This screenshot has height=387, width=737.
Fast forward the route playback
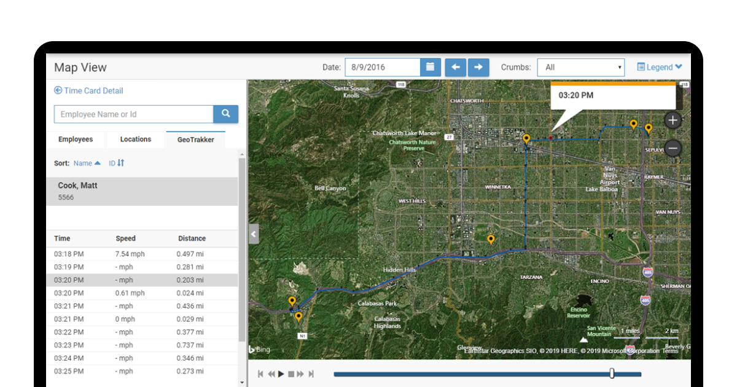click(x=300, y=374)
